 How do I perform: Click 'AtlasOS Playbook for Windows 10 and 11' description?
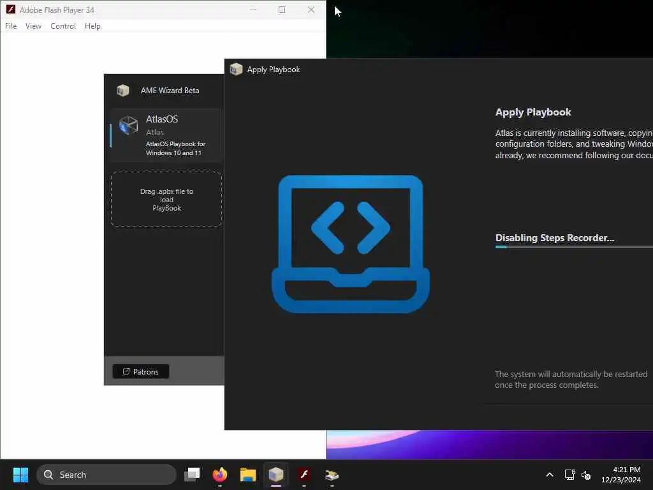(x=175, y=148)
